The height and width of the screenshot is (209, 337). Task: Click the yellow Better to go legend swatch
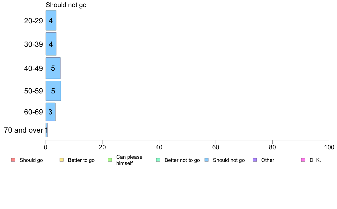click(62, 160)
